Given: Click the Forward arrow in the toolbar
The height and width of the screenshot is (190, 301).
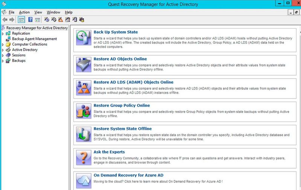Looking at the screenshot, I should pos(12,20).
